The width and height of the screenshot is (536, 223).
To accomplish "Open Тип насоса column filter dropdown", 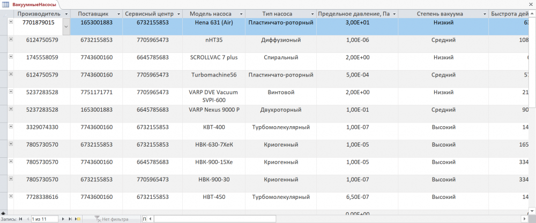I will (x=312, y=14).
